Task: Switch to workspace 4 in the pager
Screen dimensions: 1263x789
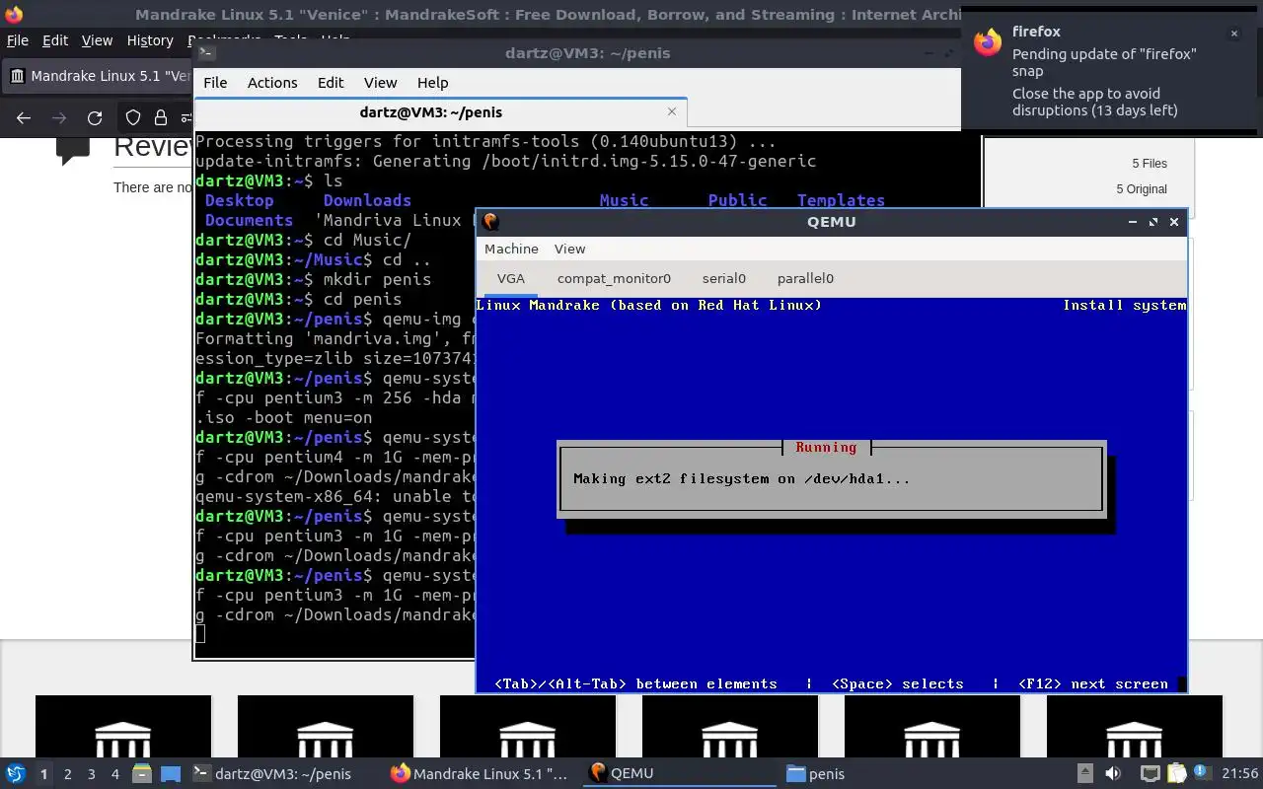Action: [x=115, y=774]
